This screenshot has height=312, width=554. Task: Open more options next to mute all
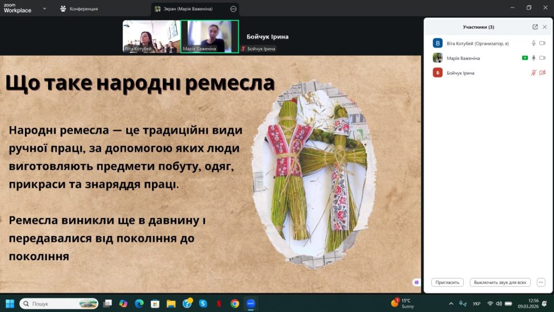(540, 282)
